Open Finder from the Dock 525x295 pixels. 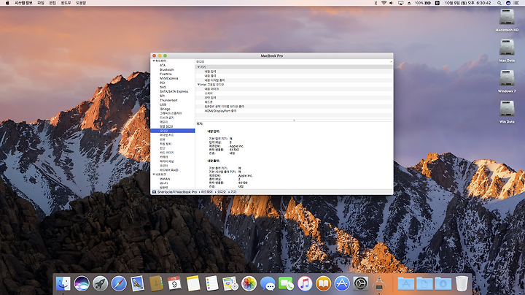[63, 283]
